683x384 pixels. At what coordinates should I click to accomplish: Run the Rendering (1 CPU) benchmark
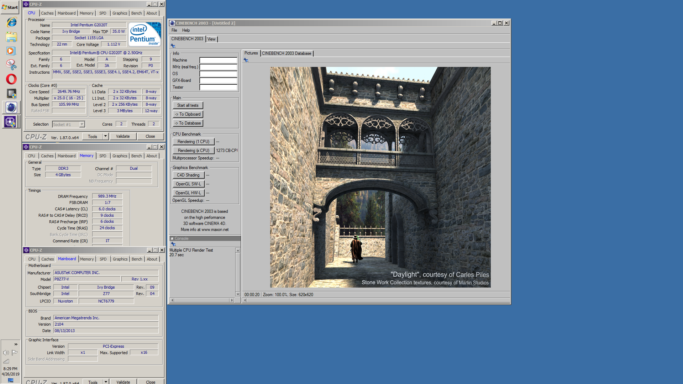click(194, 142)
